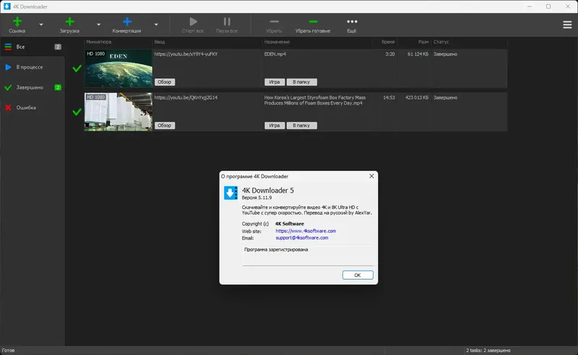
Task: Select the В процессе filter
Action: pos(33,67)
